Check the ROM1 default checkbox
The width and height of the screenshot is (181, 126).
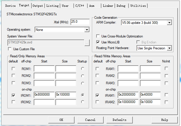click(13, 69)
